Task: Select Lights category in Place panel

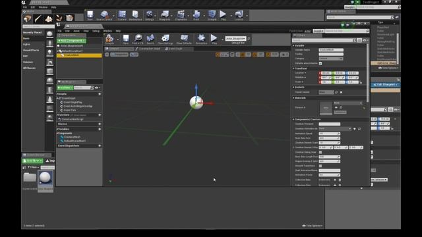Action: point(26,44)
